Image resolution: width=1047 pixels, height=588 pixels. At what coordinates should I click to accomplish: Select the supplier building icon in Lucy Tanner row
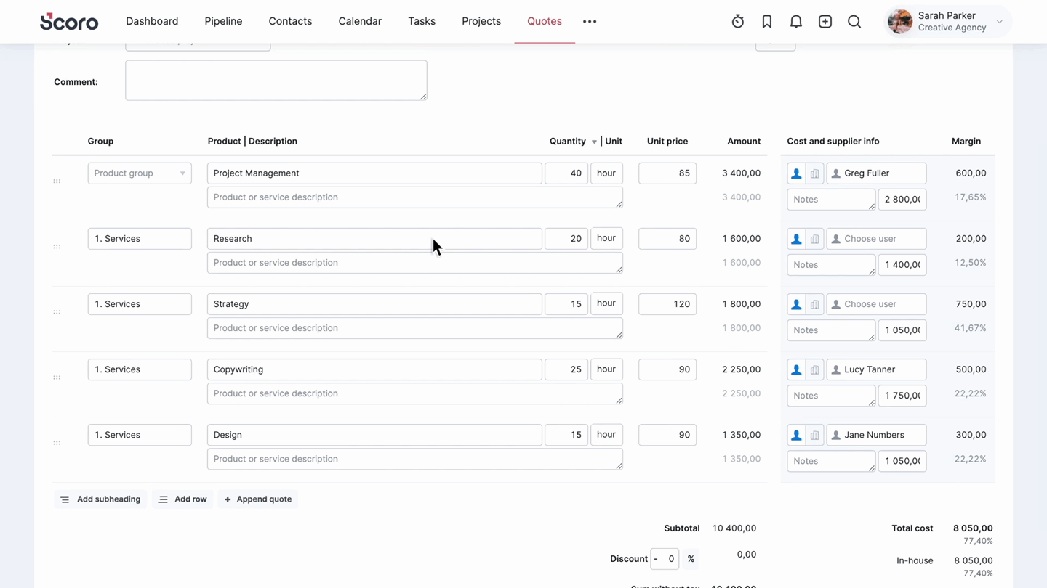coord(814,369)
